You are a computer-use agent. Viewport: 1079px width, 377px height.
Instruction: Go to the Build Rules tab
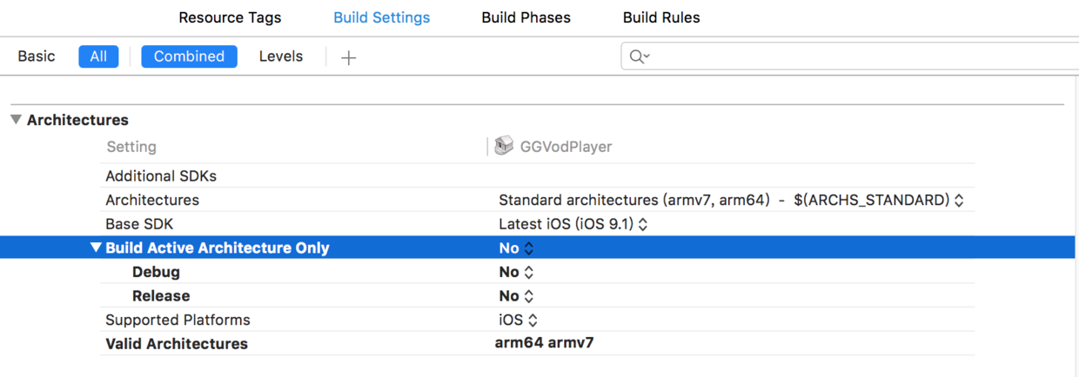[x=661, y=17]
